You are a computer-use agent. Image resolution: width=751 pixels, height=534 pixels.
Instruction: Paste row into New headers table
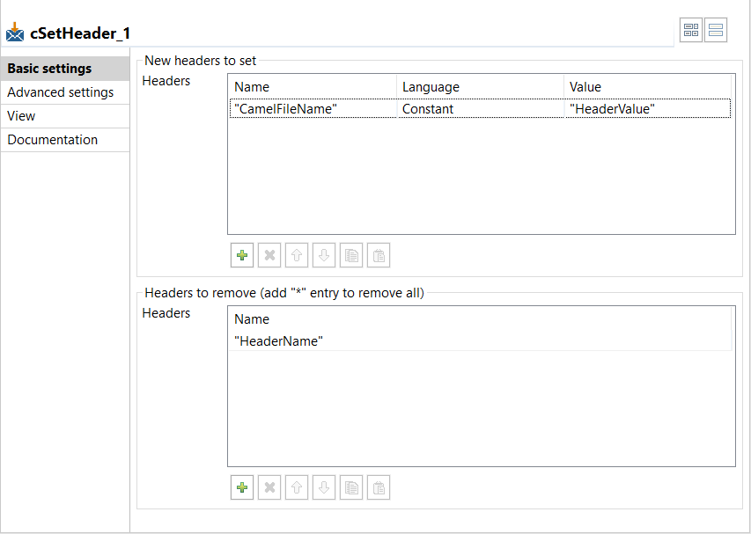[378, 256]
